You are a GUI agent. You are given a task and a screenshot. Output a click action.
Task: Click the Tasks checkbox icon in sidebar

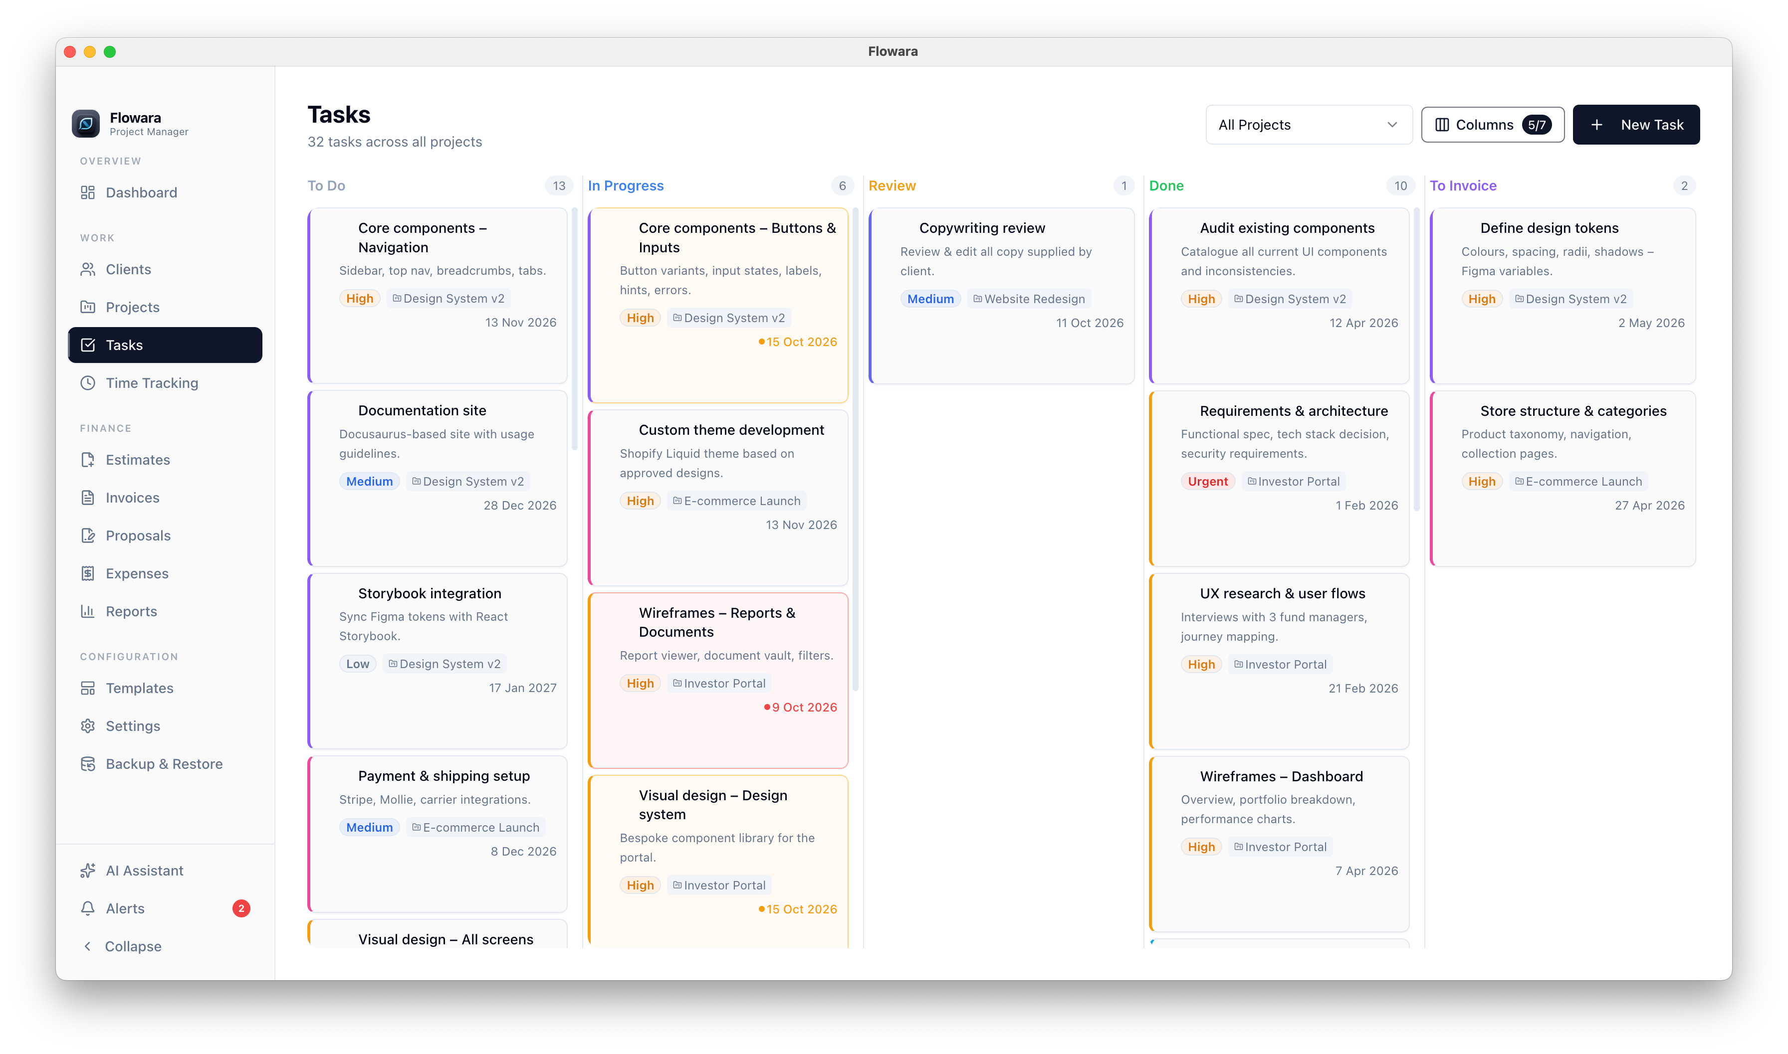pos(87,345)
